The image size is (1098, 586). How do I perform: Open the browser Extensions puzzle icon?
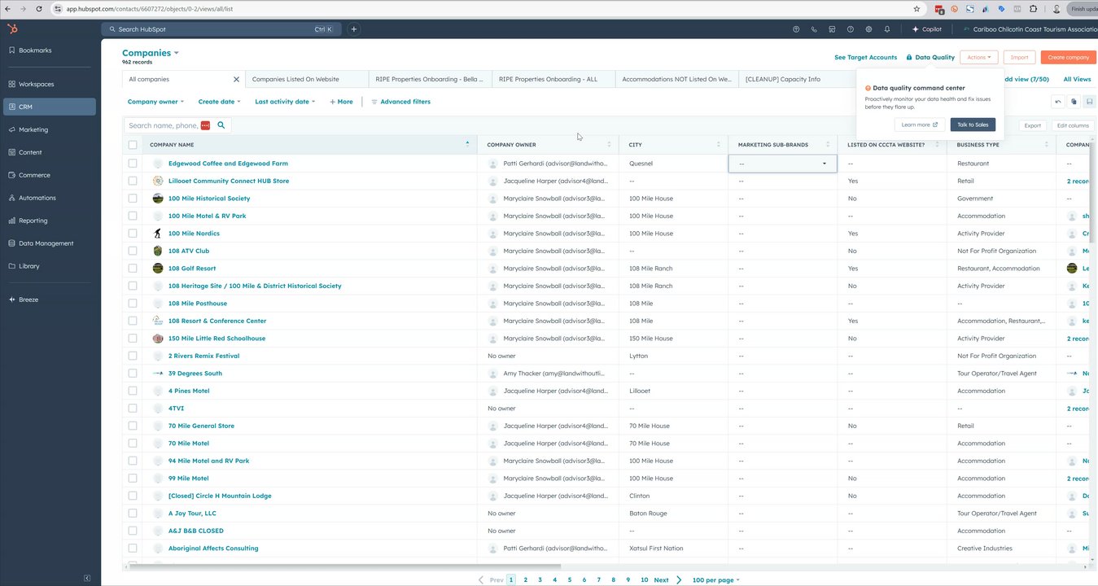(x=1033, y=9)
